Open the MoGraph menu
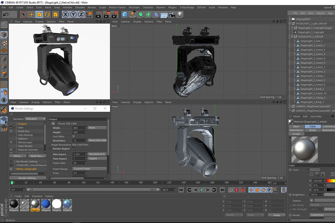Screen dimensions: 335x223 (134, 8)
